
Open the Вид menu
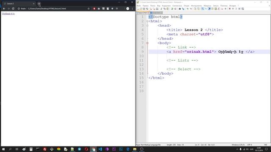pos(159,5)
